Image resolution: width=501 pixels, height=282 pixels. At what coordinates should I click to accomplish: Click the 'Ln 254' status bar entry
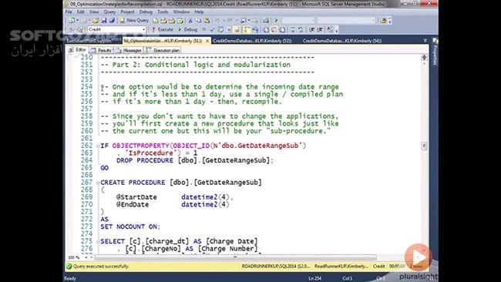click(314, 278)
